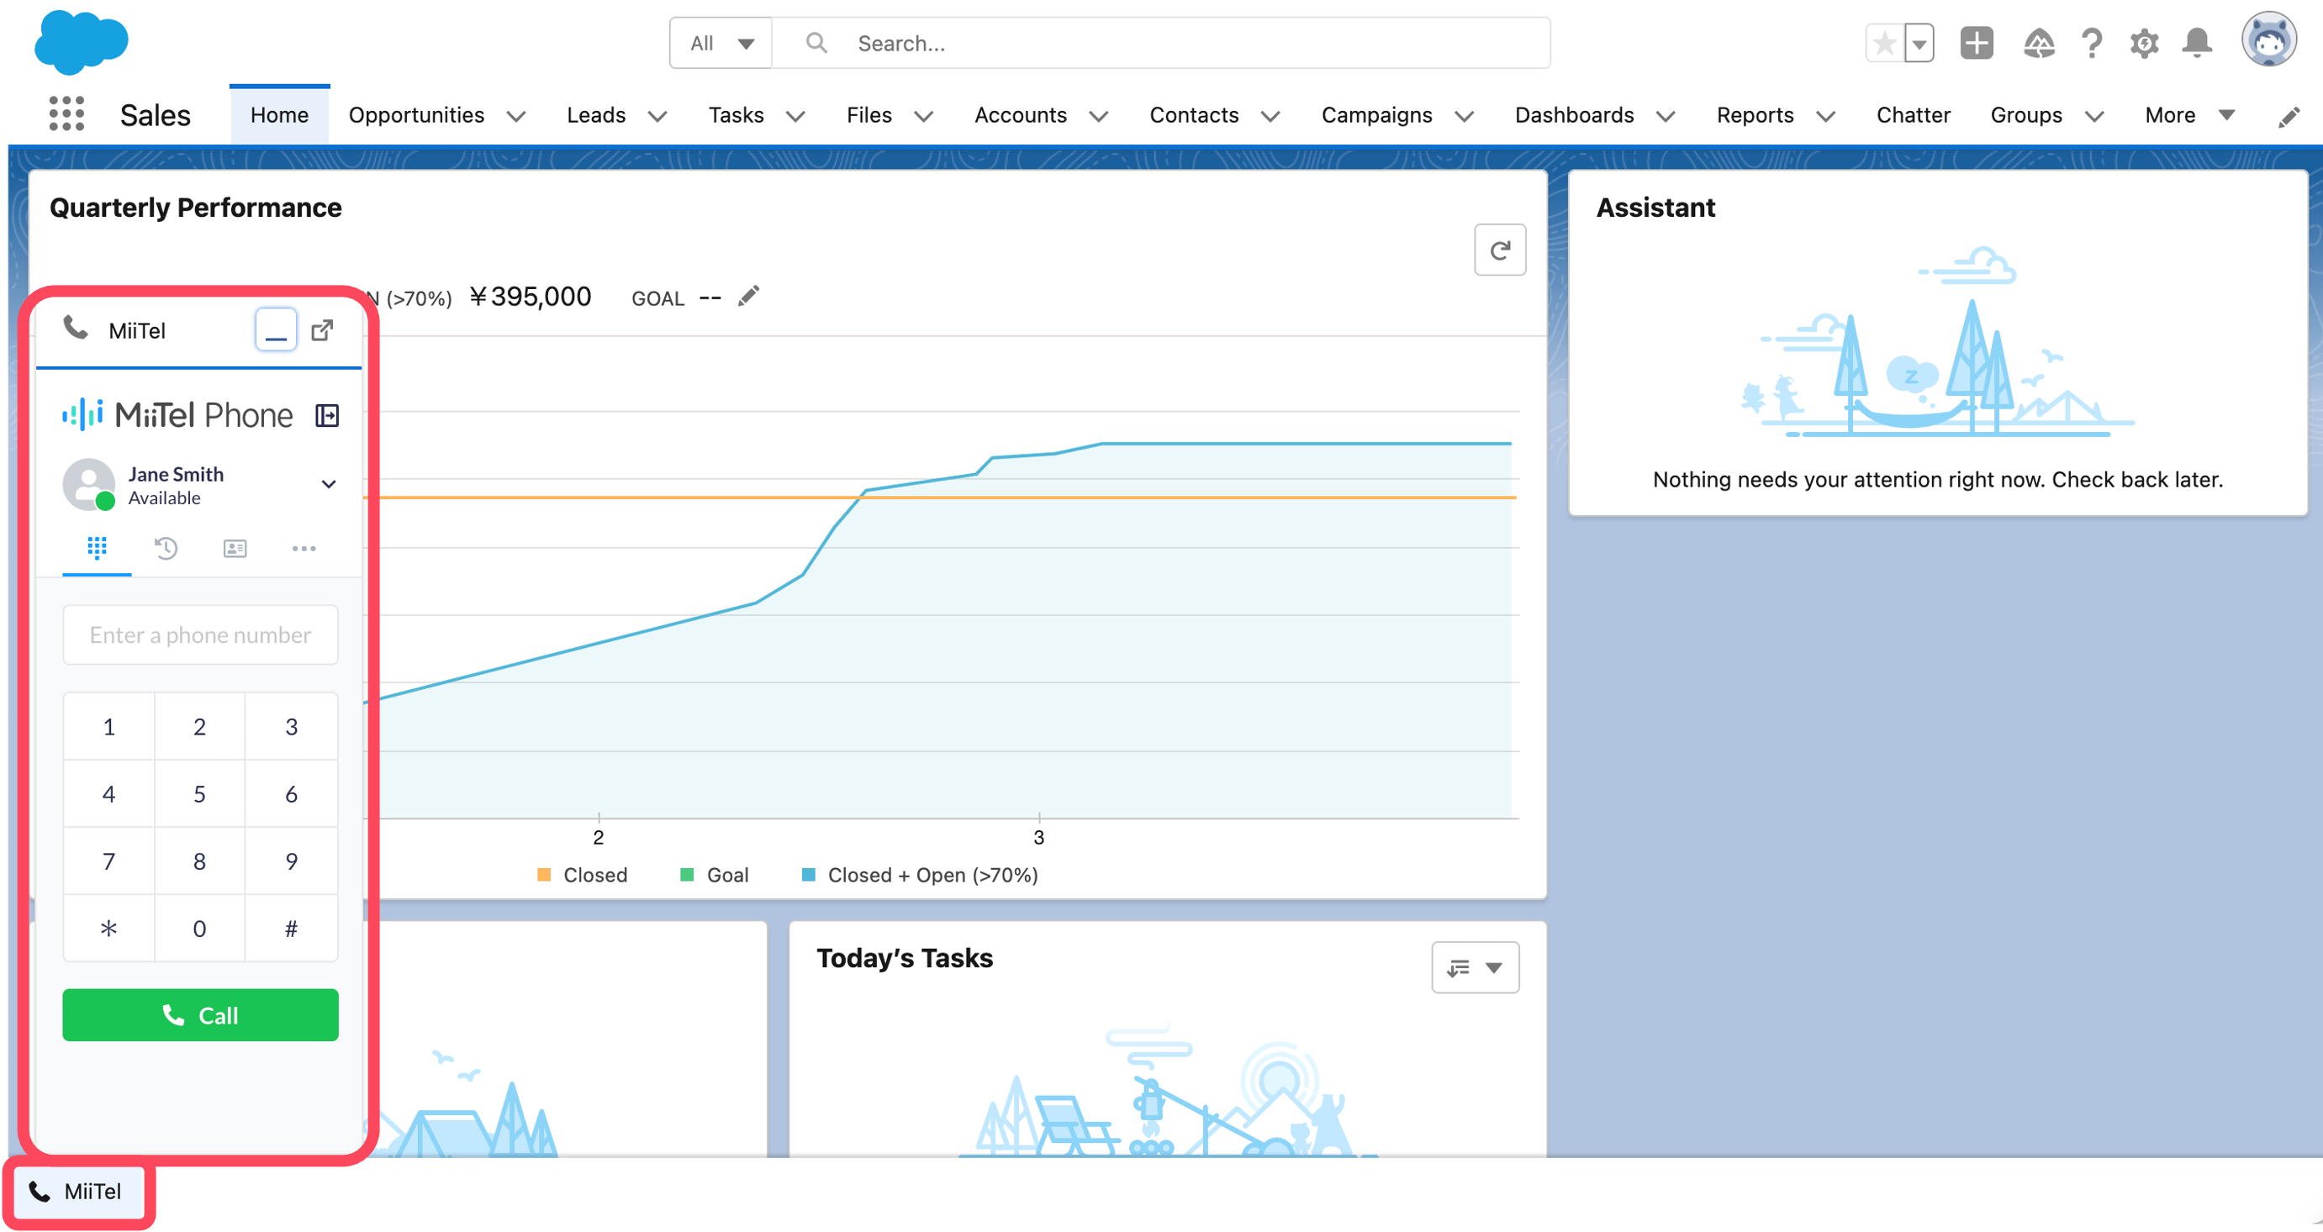The height and width of the screenshot is (1232, 2323).
Task: Open the Reports tab
Action: pos(1755,115)
